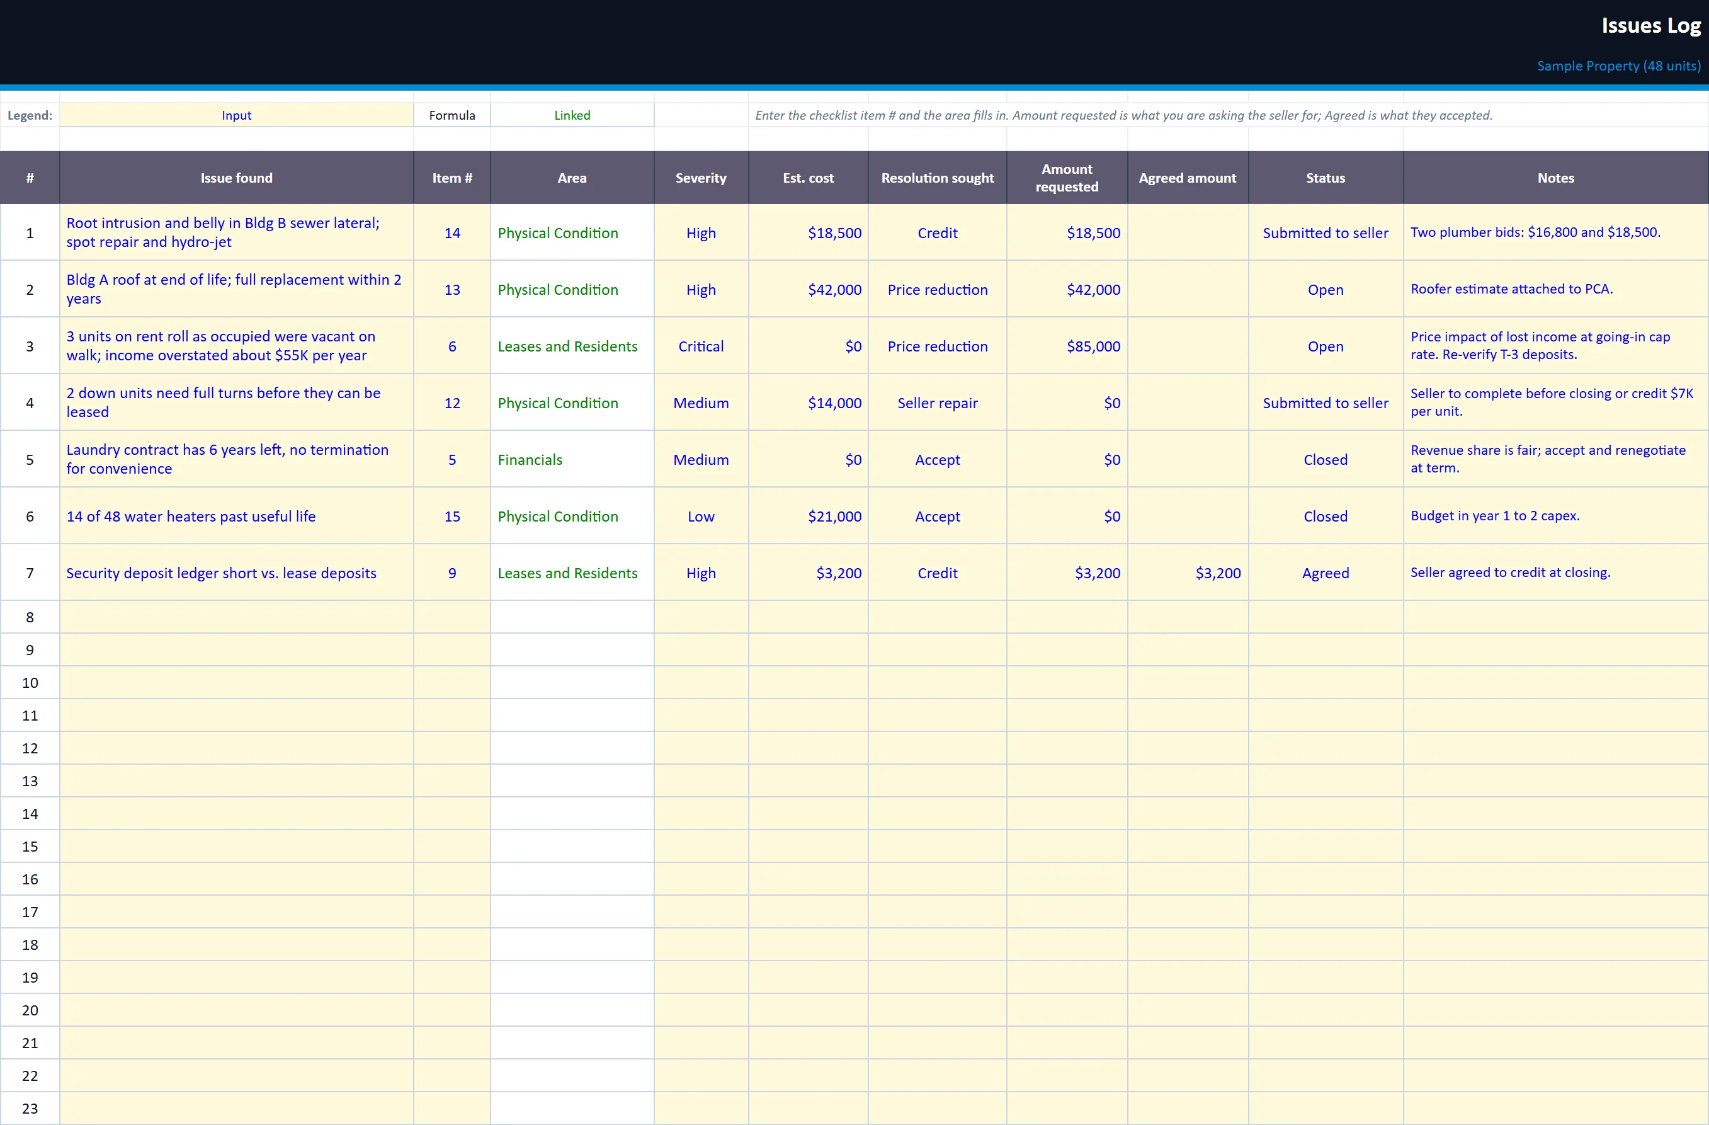Click the 'Resolution sought' column header
The width and height of the screenshot is (1709, 1125).
[x=937, y=178]
